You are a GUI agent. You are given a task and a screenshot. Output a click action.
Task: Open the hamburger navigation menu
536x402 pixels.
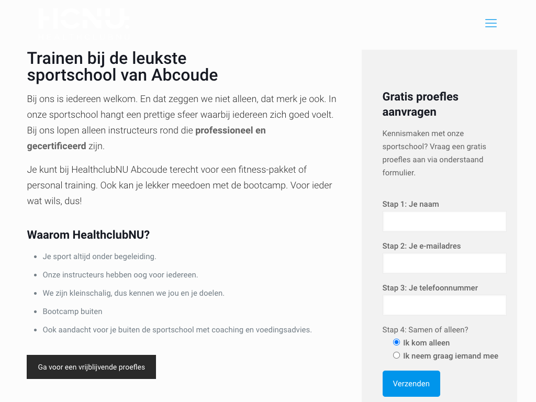(490, 23)
